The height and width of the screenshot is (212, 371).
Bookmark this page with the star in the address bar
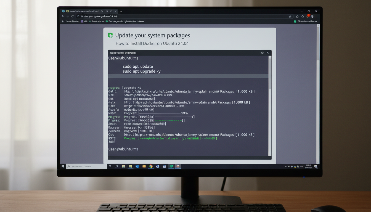point(290,16)
